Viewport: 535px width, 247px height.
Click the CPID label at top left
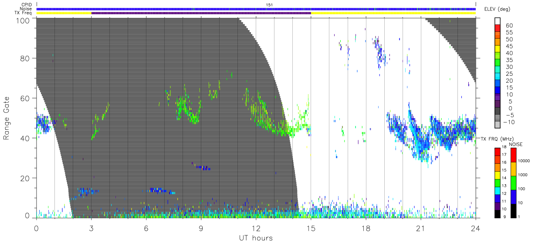point(26,5)
